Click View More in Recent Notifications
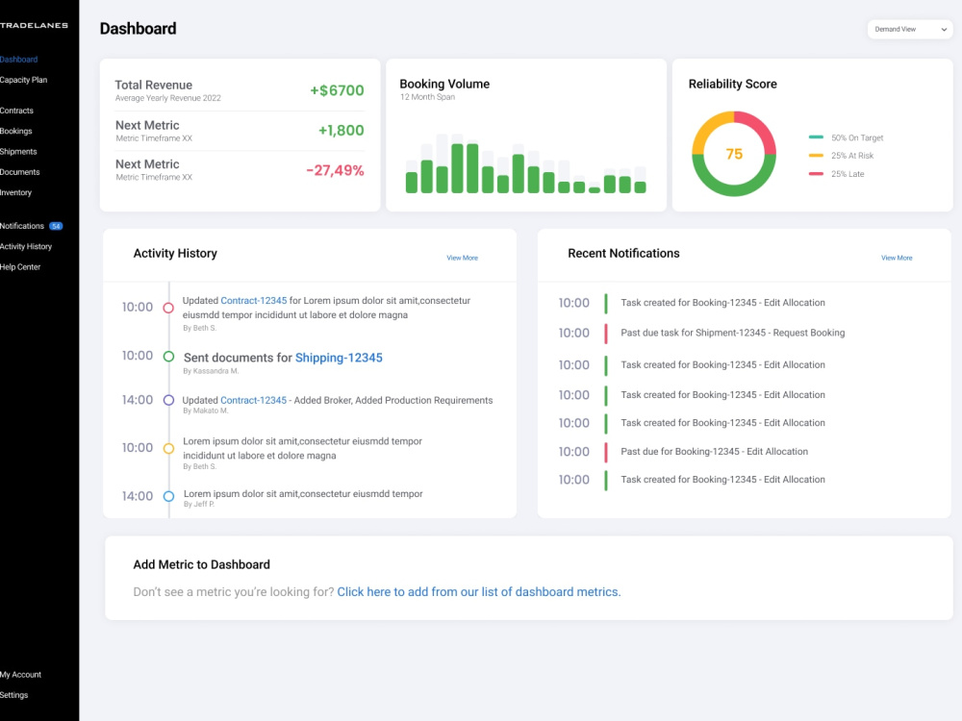962x721 pixels. coord(897,258)
